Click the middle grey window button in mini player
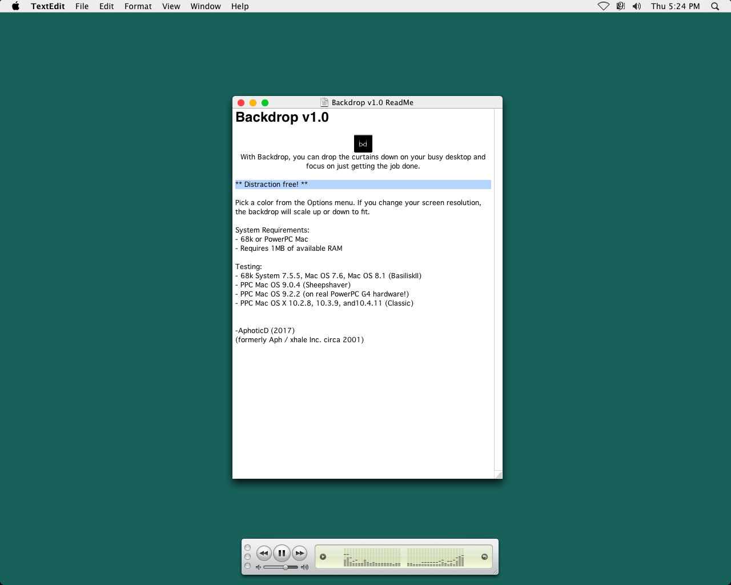The height and width of the screenshot is (585, 731). tap(247, 556)
